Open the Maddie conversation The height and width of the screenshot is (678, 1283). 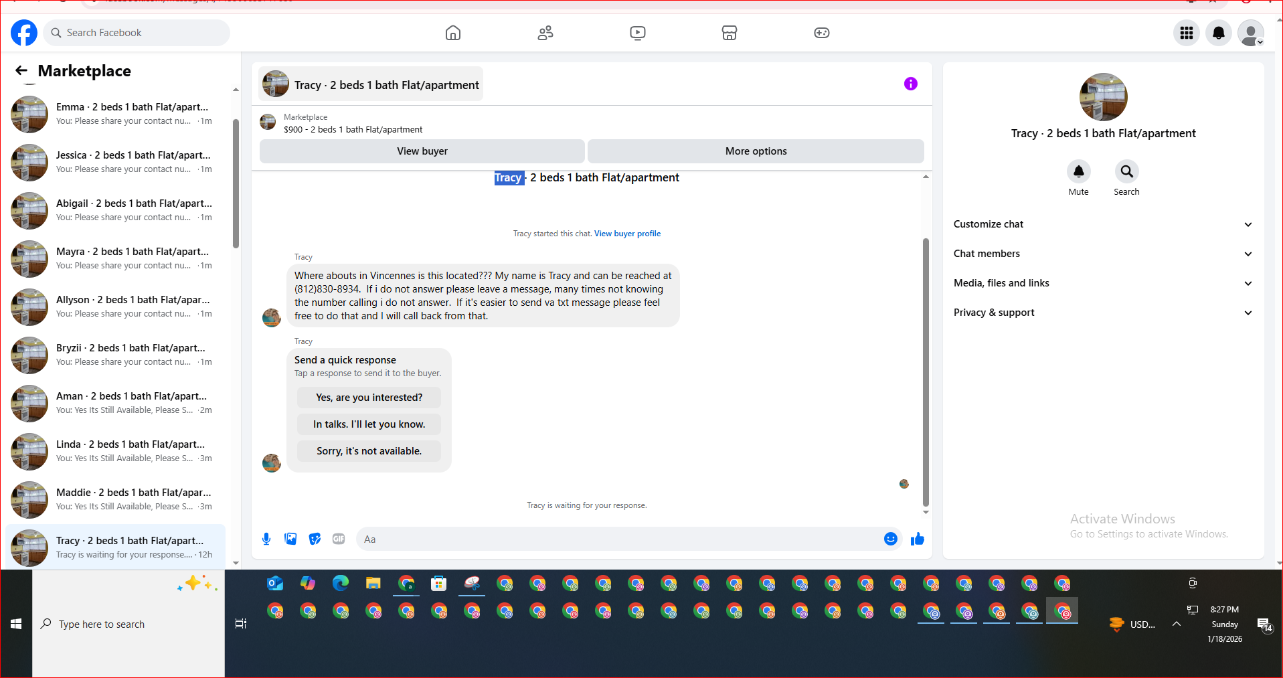[116, 500]
